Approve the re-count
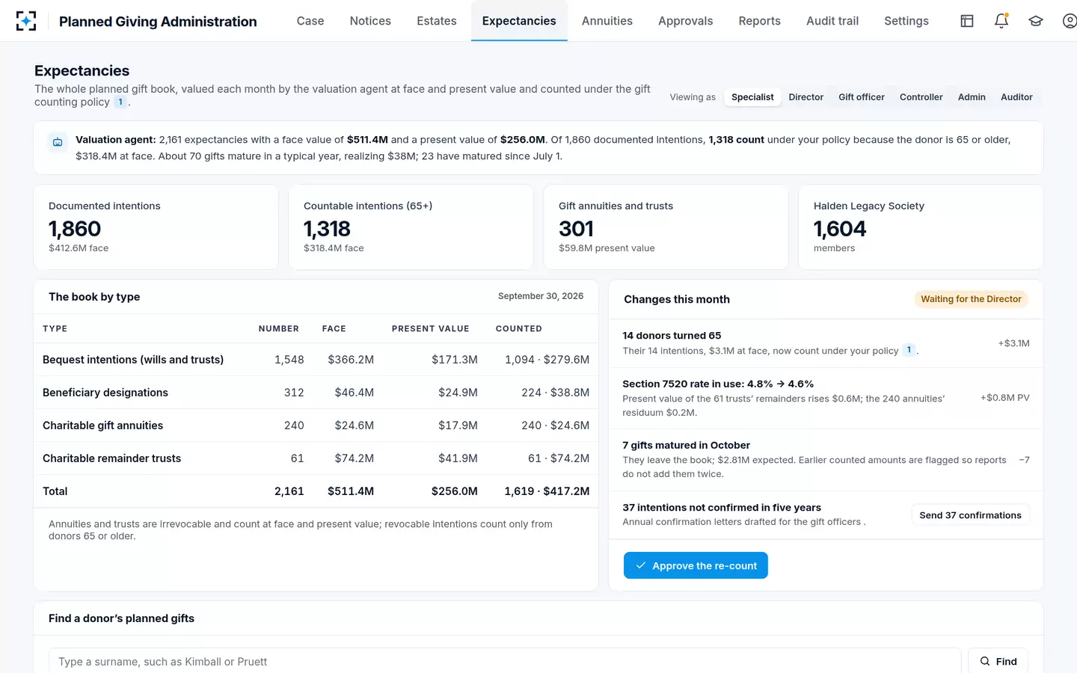 [x=696, y=565]
